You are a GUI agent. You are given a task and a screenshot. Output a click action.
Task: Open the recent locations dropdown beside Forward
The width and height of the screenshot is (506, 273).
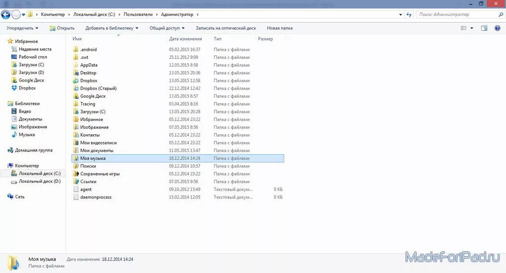pos(24,14)
